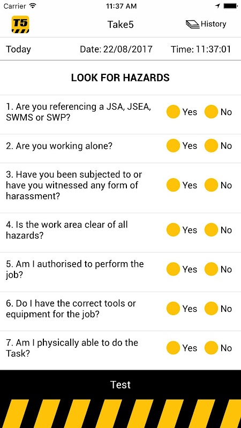This screenshot has height=428, width=241.
Task: Choose Yes for harassment question
Action: pyautogui.click(x=173, y=185)
